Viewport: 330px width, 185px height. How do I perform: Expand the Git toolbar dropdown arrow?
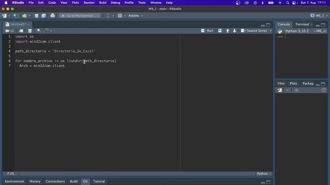113,16
